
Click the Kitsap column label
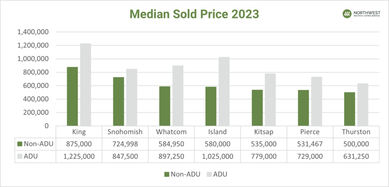pos(263,132)
